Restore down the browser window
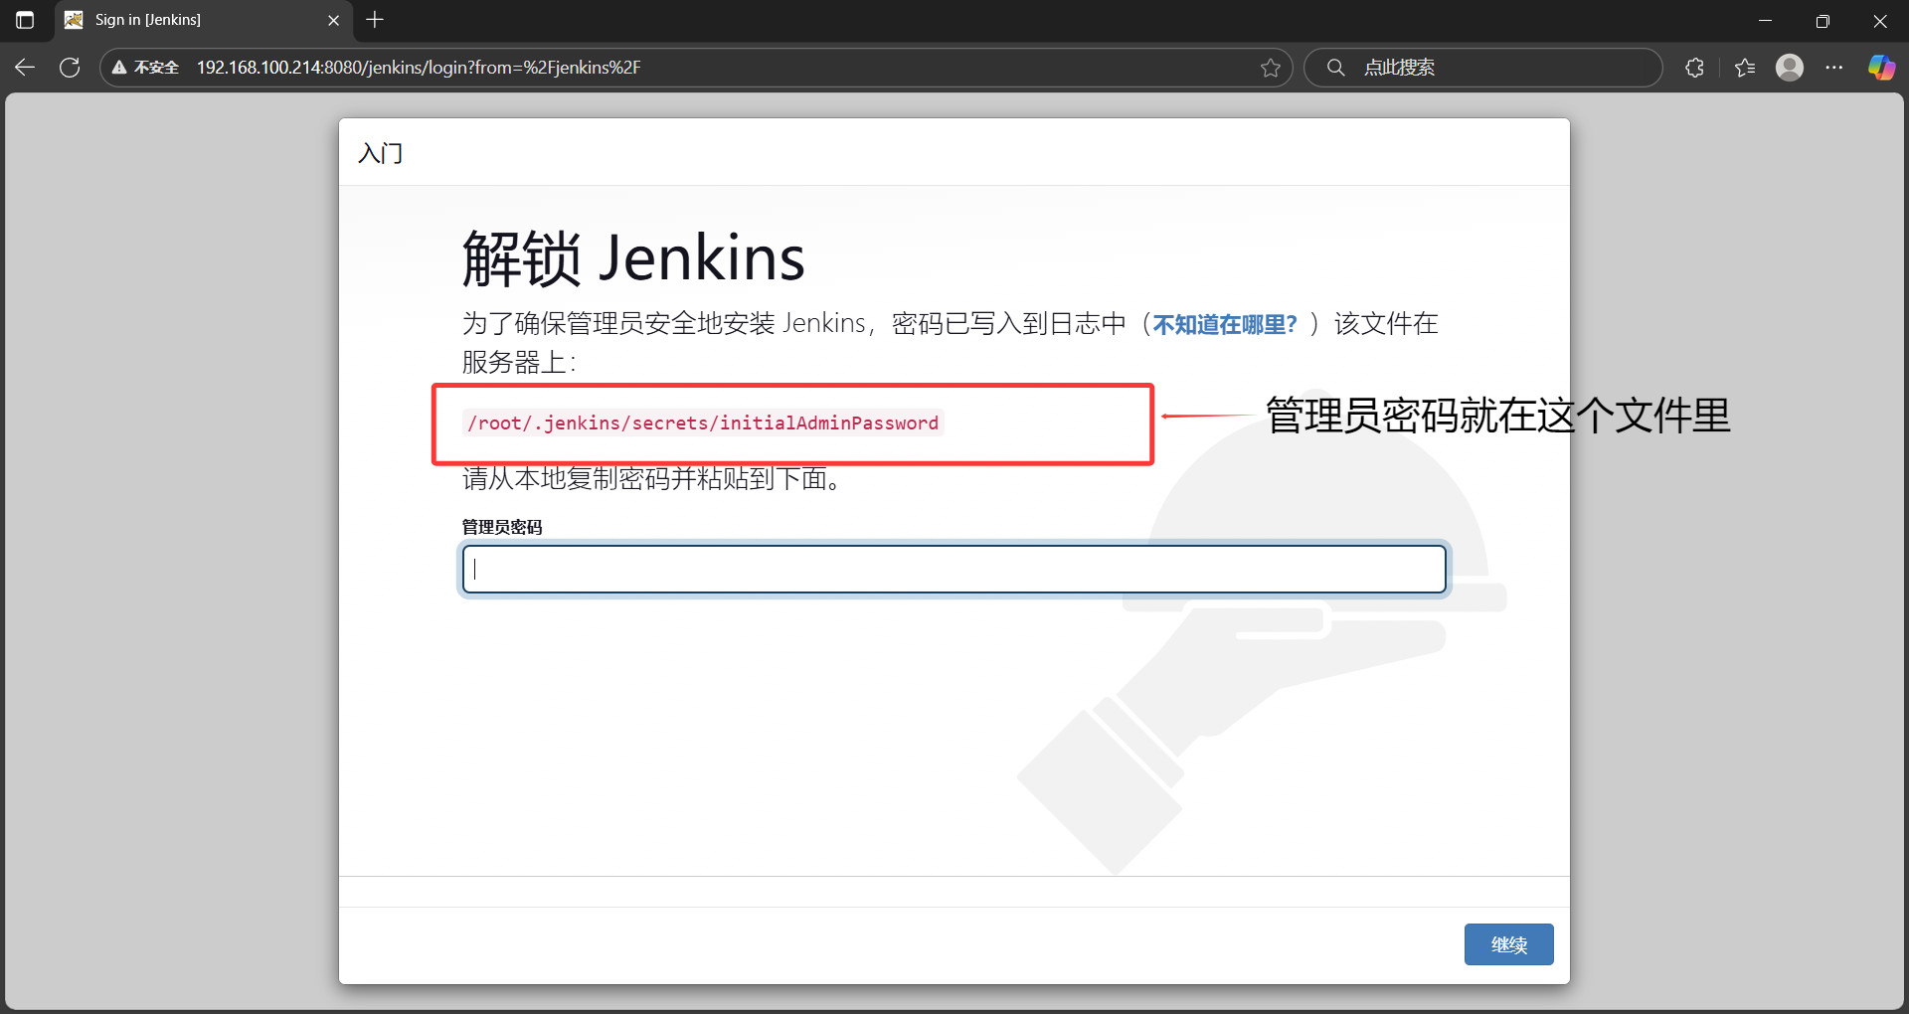1909x1014 pixels. click(x=1822, y=20)
